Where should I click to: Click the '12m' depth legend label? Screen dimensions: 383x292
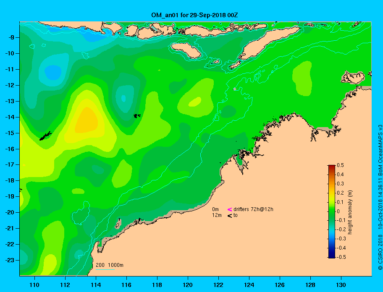click(217, 215)
